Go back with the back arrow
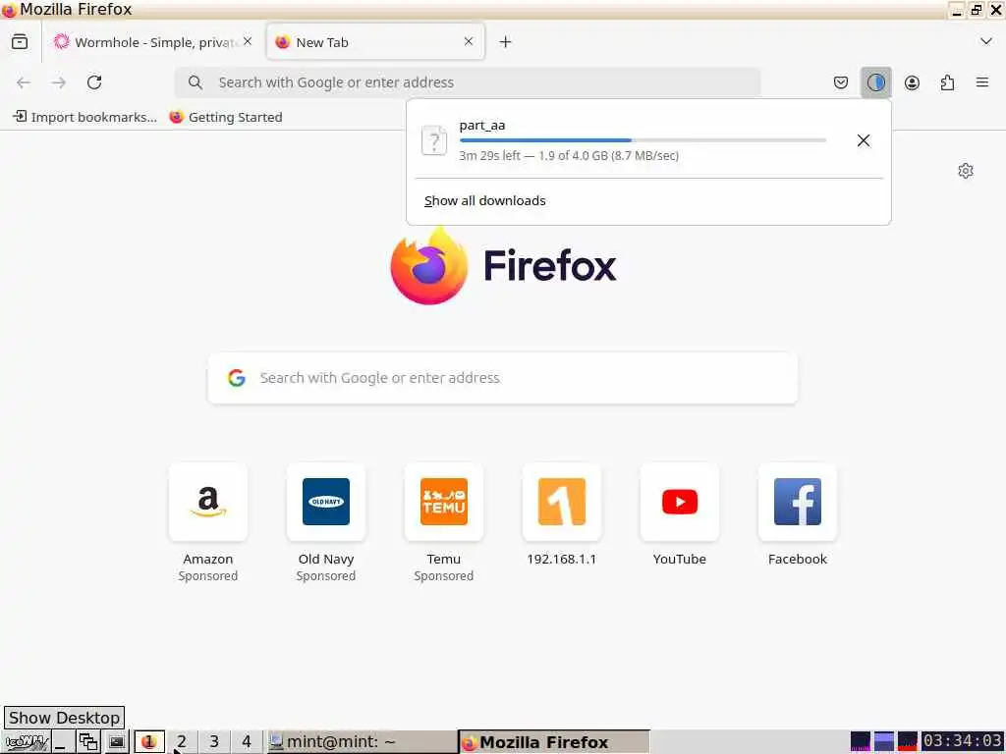 [x=24, y=82]
